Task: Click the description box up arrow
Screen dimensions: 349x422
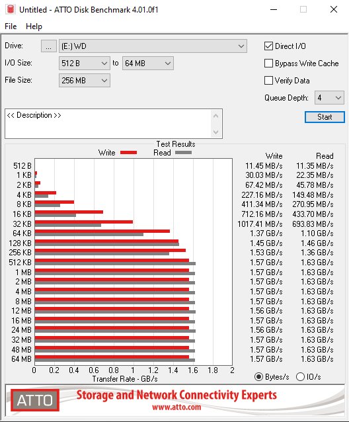Action: click(215, 116)
